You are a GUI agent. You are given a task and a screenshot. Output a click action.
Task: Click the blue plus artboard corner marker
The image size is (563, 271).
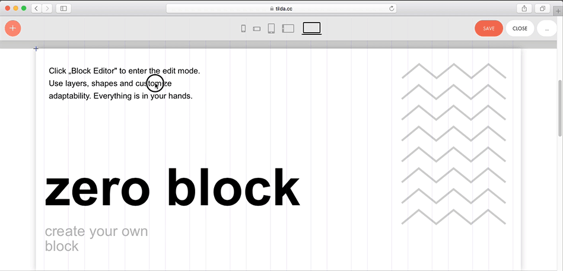pyautogui.click(x=36, y=49)
